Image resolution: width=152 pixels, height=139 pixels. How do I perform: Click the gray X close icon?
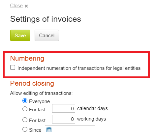click(x=26, y=6)
